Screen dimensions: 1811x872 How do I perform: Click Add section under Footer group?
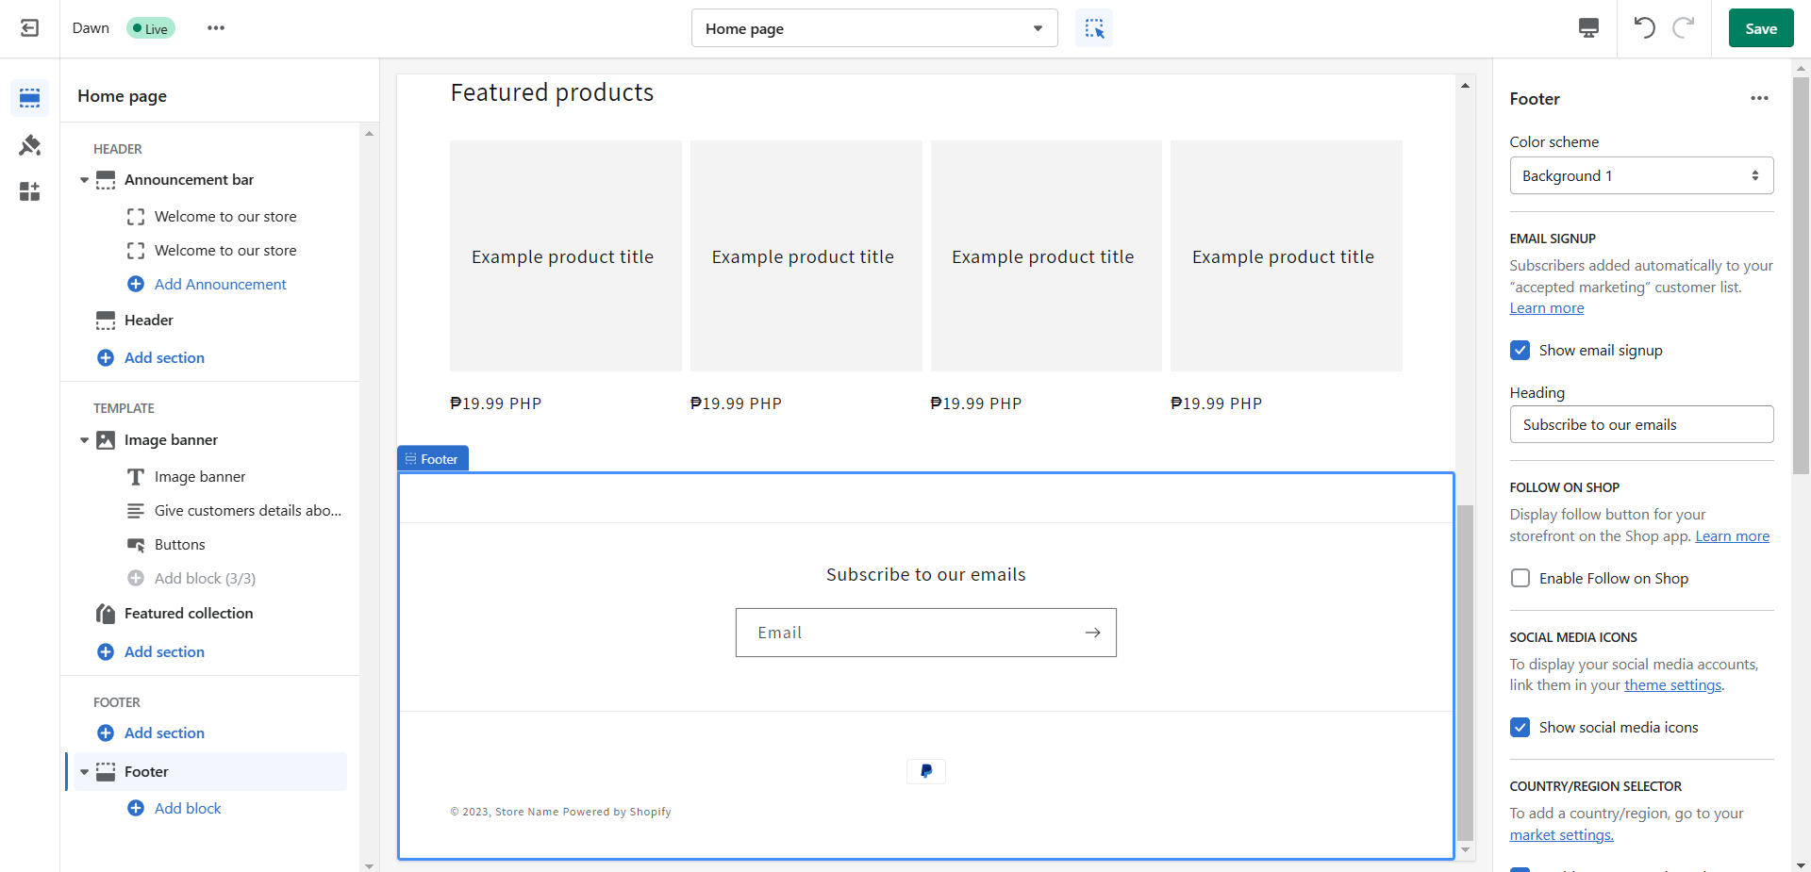click(x=164, y=733)
